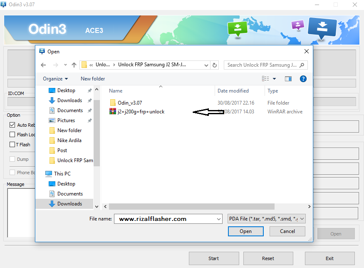Enable the T Flash checkbox

point(12,145)
